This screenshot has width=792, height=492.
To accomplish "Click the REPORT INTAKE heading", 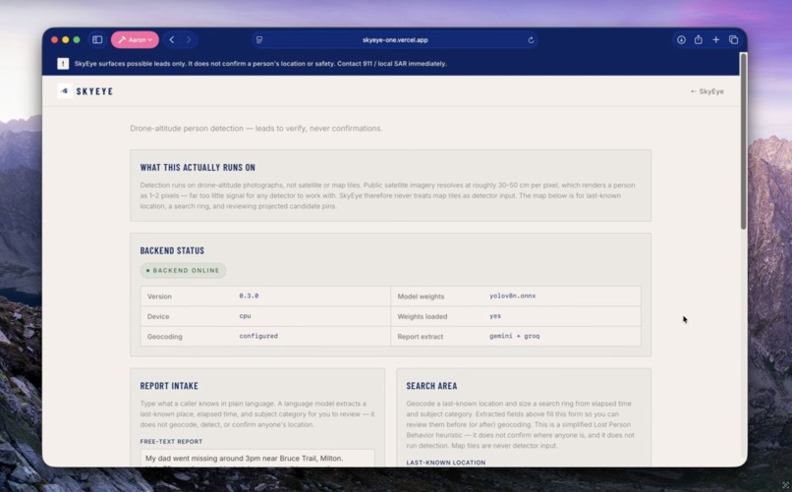I will coord(169,386).
